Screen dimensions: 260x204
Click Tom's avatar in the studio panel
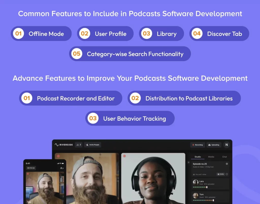coord(196,195)
